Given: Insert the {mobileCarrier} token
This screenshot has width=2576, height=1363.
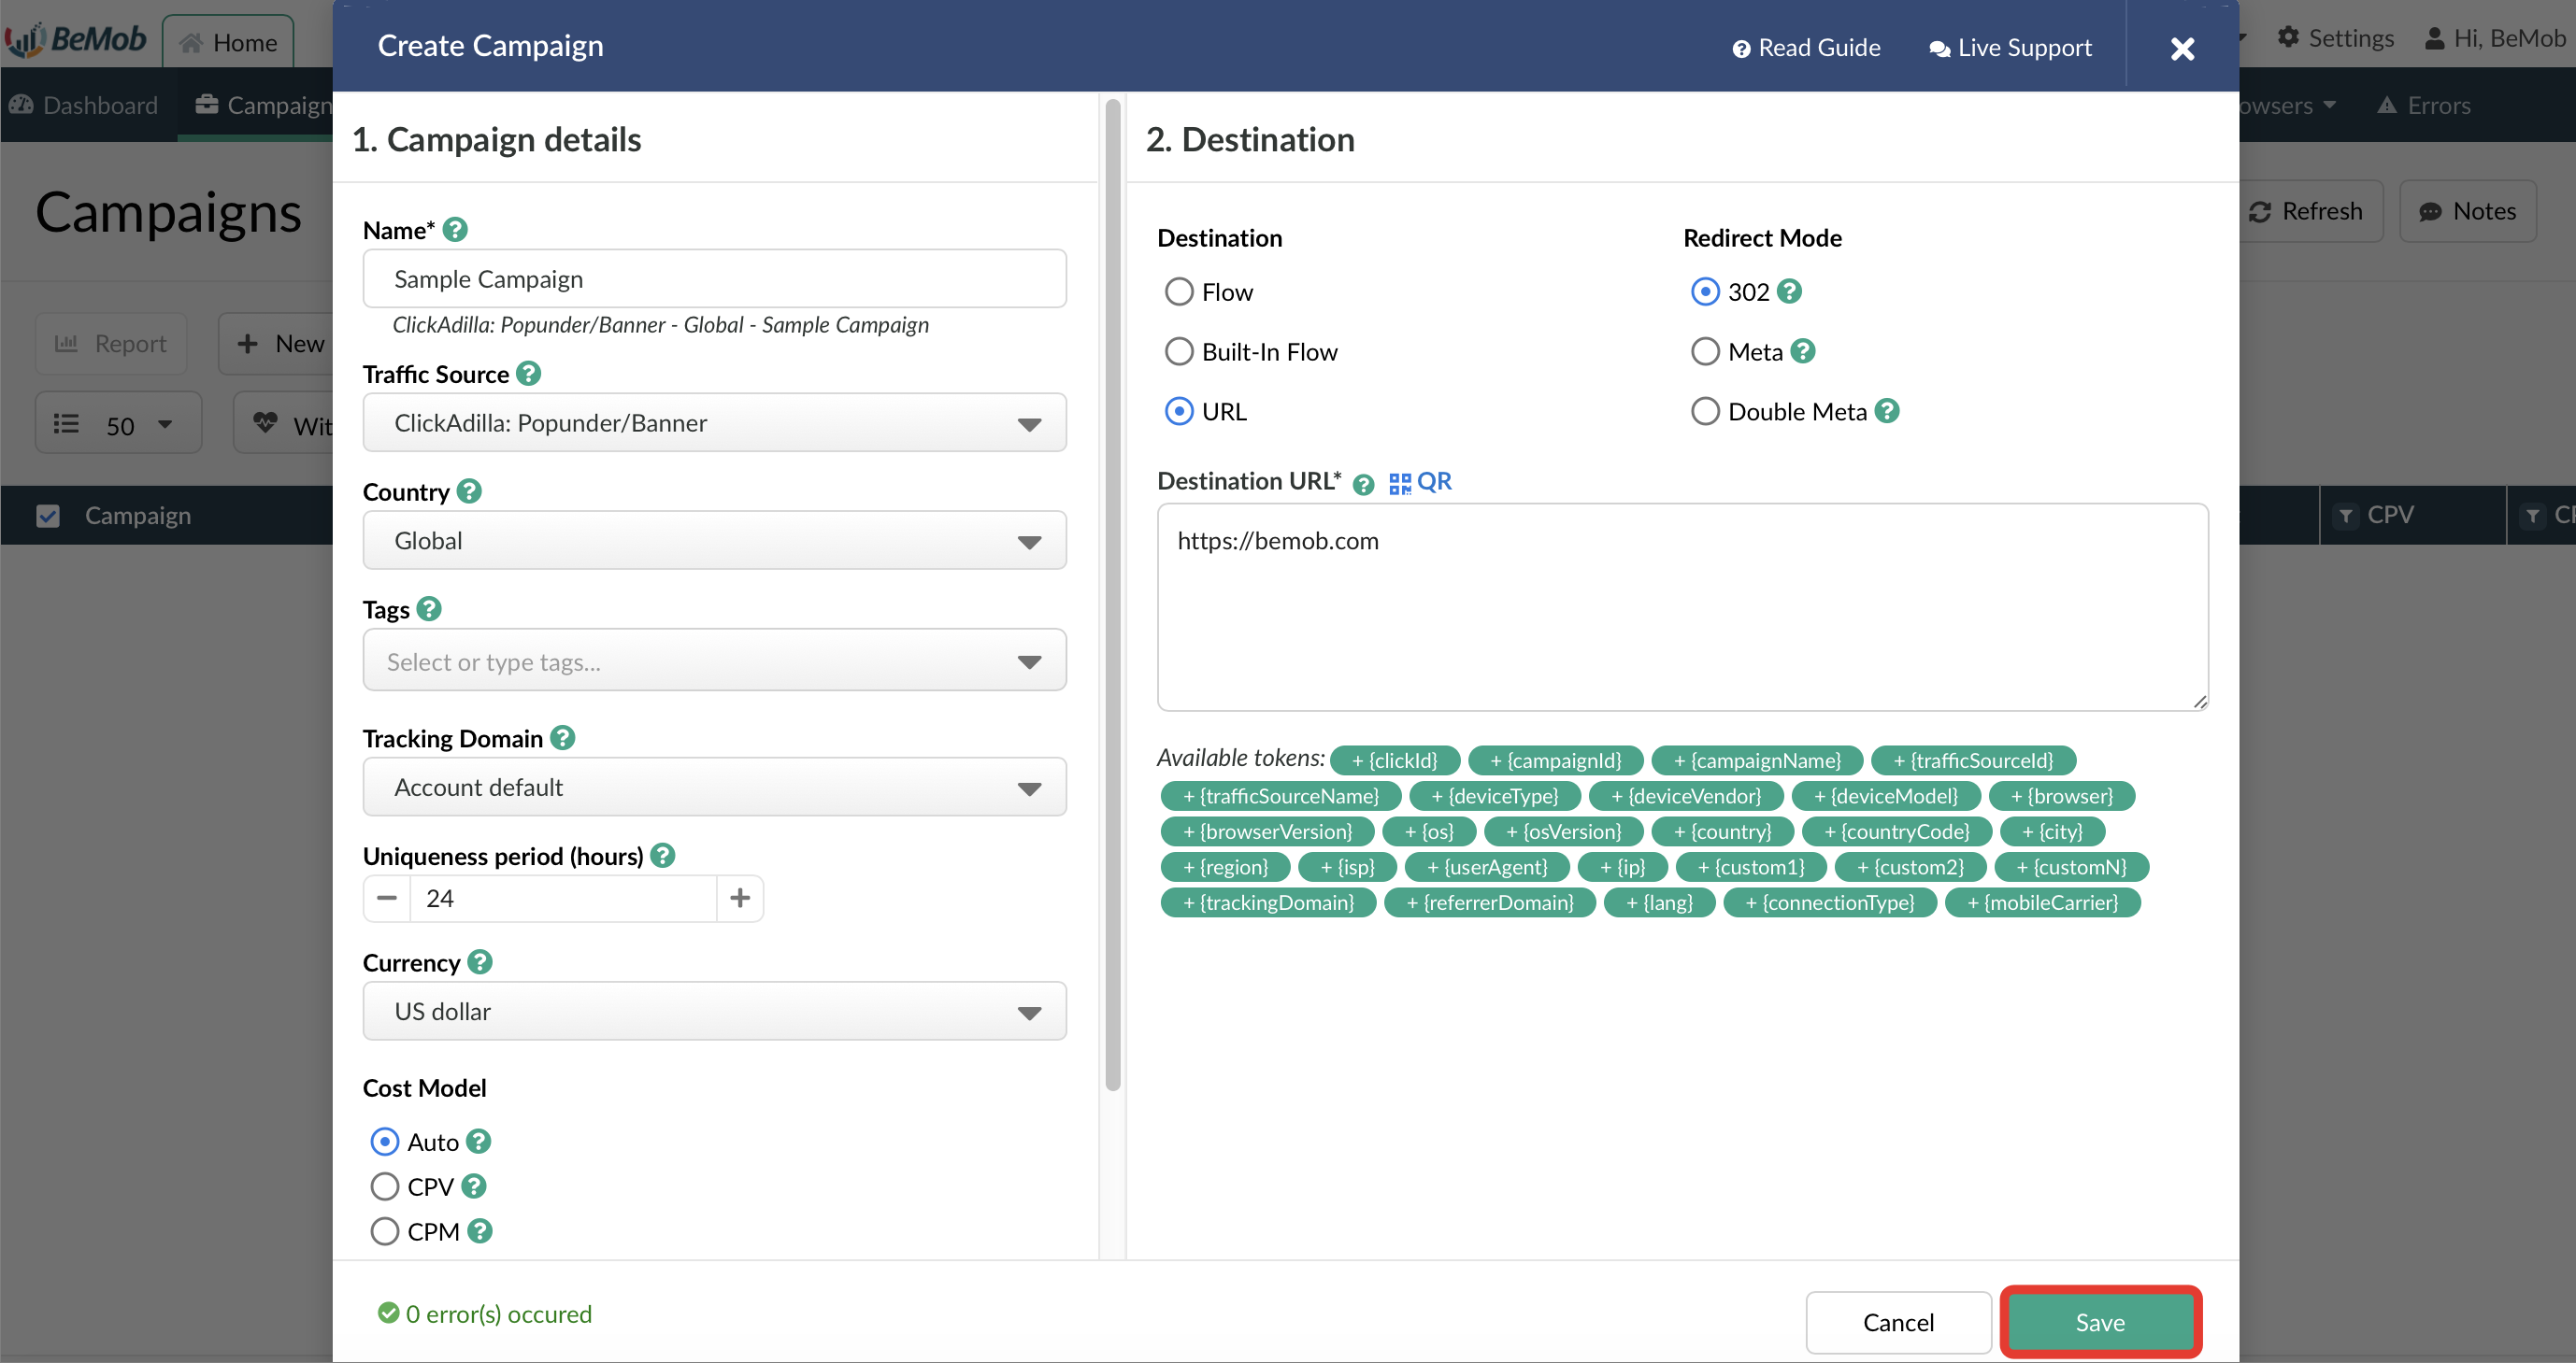Looking at the screenshot, I should pyautogui.click(x=2043, y=902).
